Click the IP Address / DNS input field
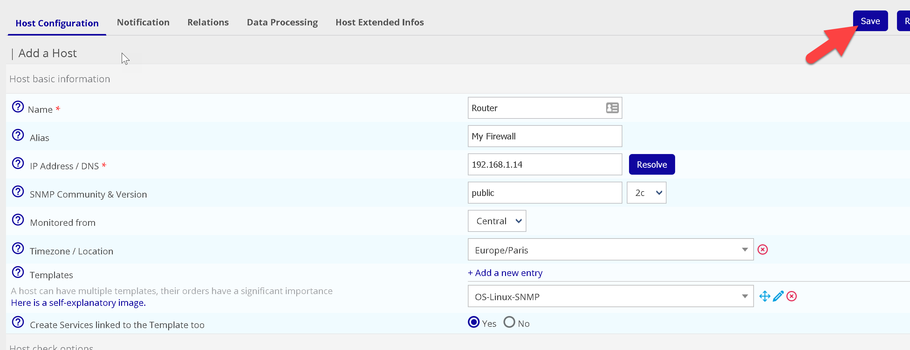 [x=544, y=165]
